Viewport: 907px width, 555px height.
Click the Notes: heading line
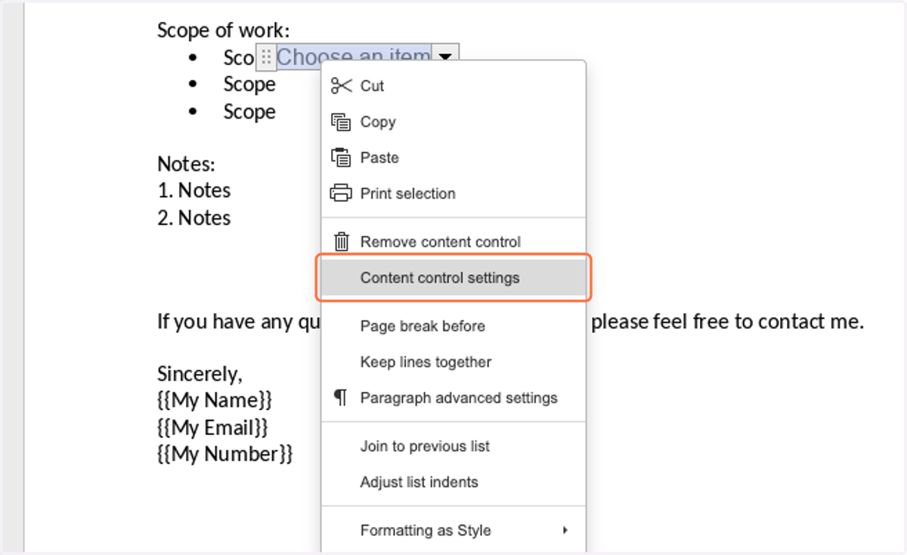(x=187, y=164)
